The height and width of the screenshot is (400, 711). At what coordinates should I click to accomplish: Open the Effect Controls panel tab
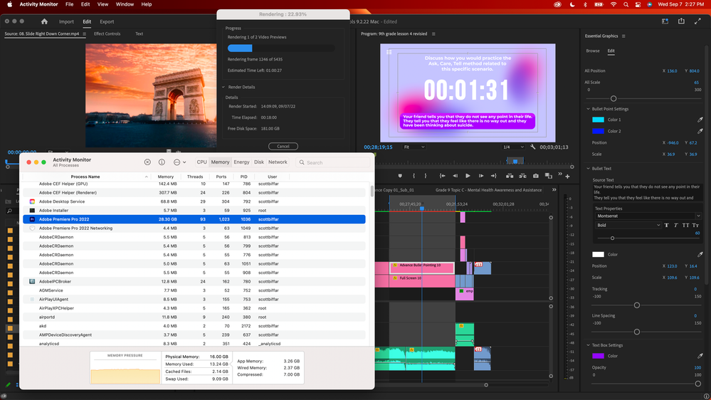click(x=107, y=33)
